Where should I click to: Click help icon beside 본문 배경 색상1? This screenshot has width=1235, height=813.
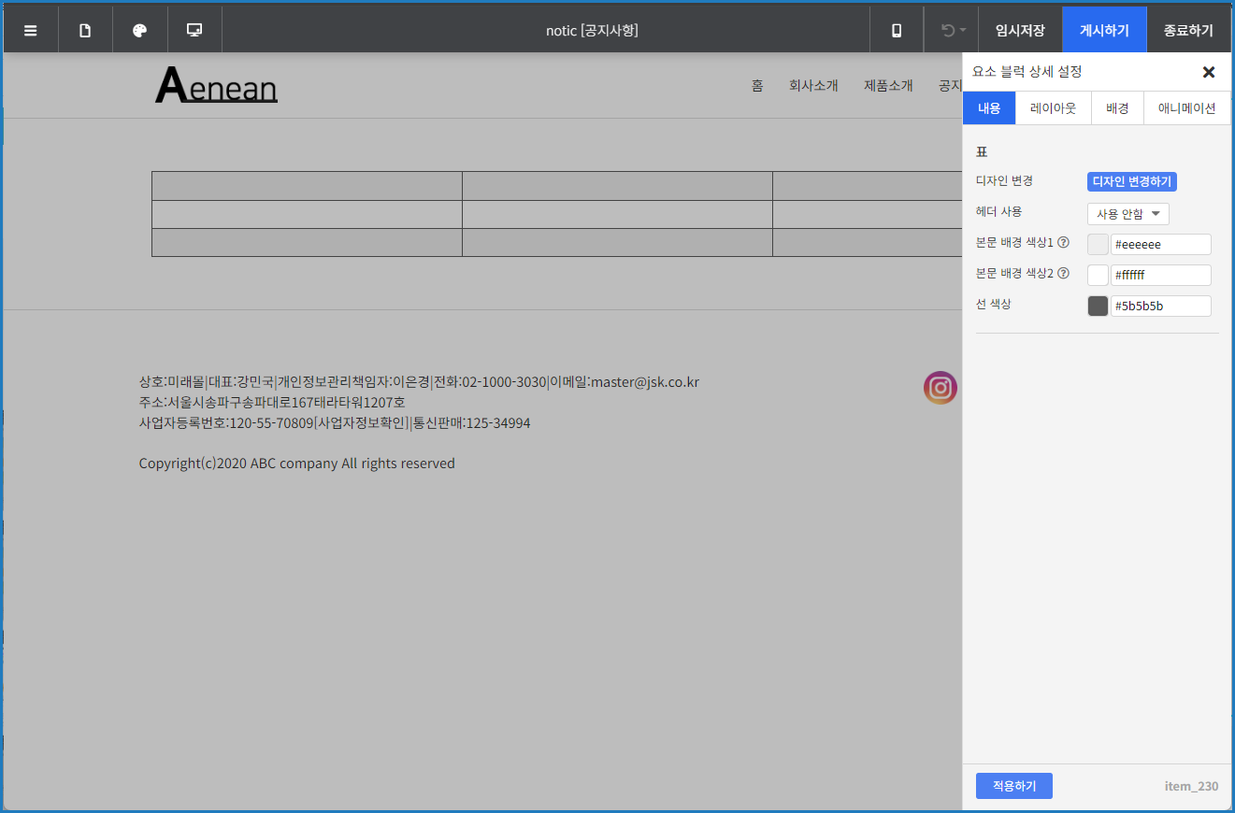pyautogui.click(x=1063, y=243)
